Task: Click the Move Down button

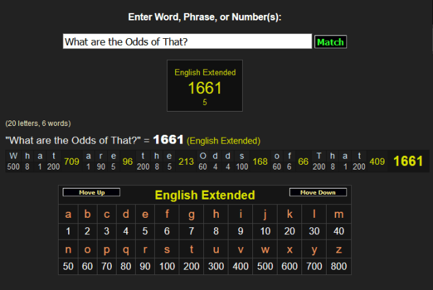Action: (x=318, y=193)
